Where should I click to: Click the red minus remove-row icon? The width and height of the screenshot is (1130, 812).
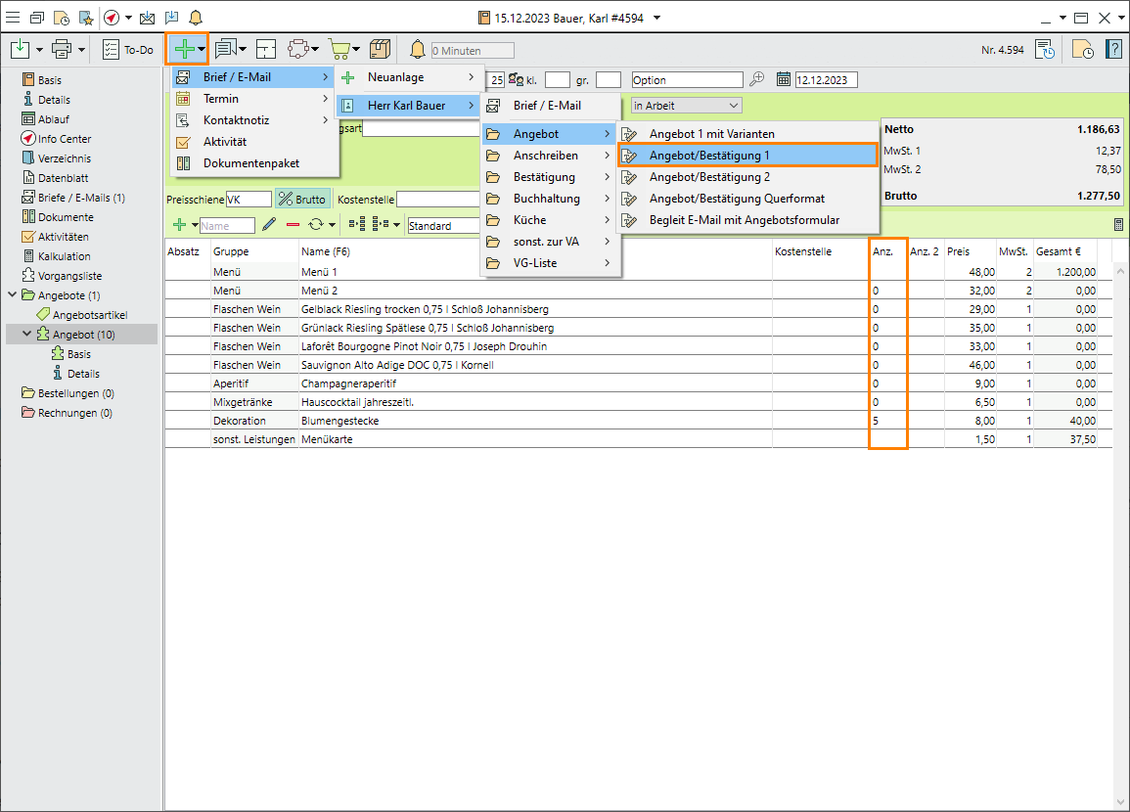(293, 225)
